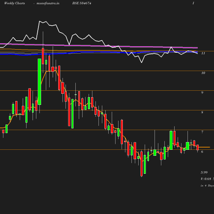Screen dimensions: 214x214
Task: Select the 5.99 last price value
Action: [204, 172]
